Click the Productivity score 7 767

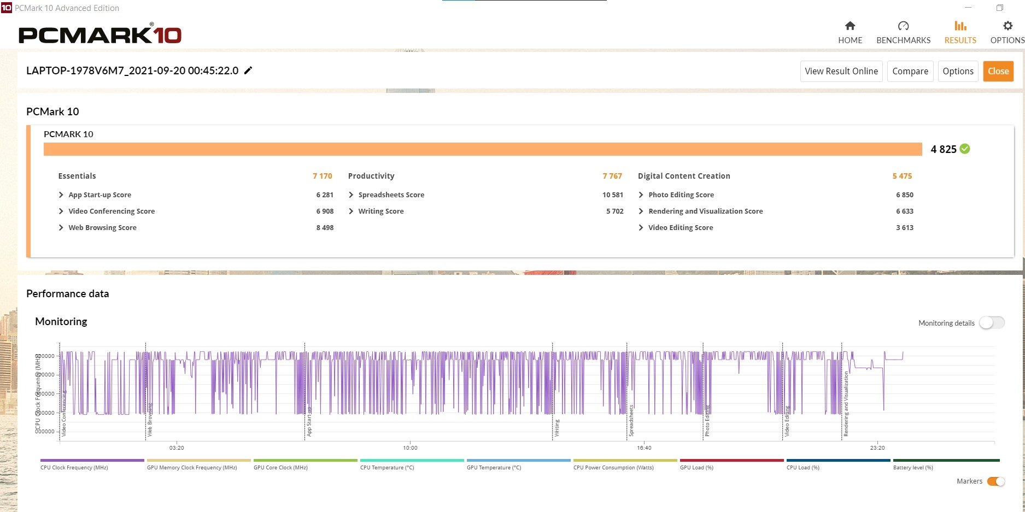[x=612, y=176]
